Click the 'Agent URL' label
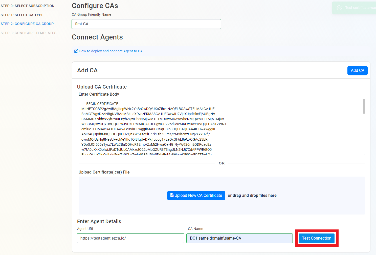The image size is (376, 255). click(85, 229)
